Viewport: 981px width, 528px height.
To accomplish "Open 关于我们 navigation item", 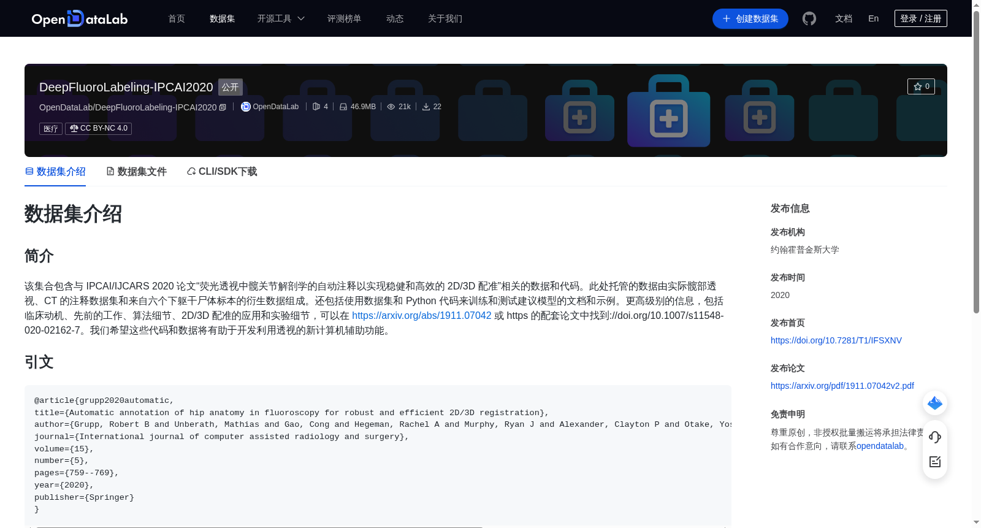I will (445, 18).
